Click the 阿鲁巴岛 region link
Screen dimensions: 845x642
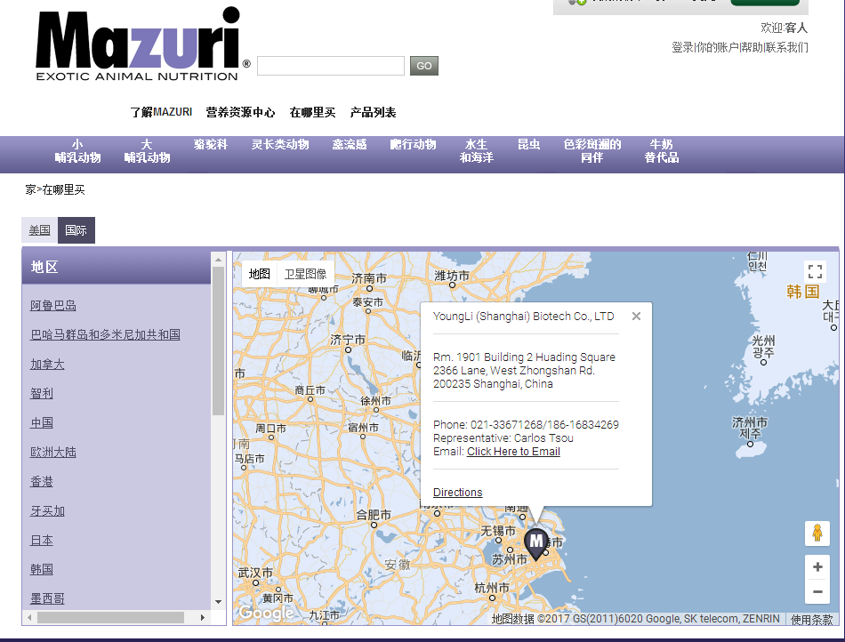tap(52, 305)
